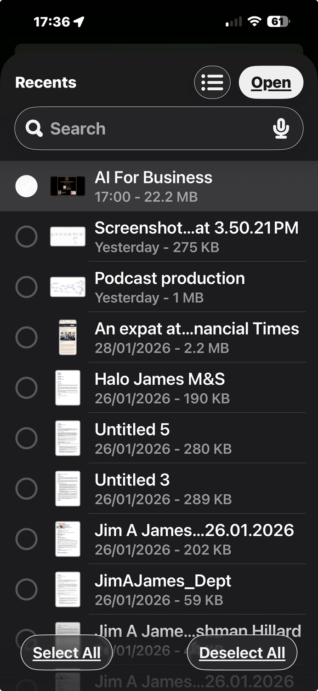Tap the search magnifying glass icon
Image resolution: width=318 pixels, height=691 pixels.
pos(34,129)
